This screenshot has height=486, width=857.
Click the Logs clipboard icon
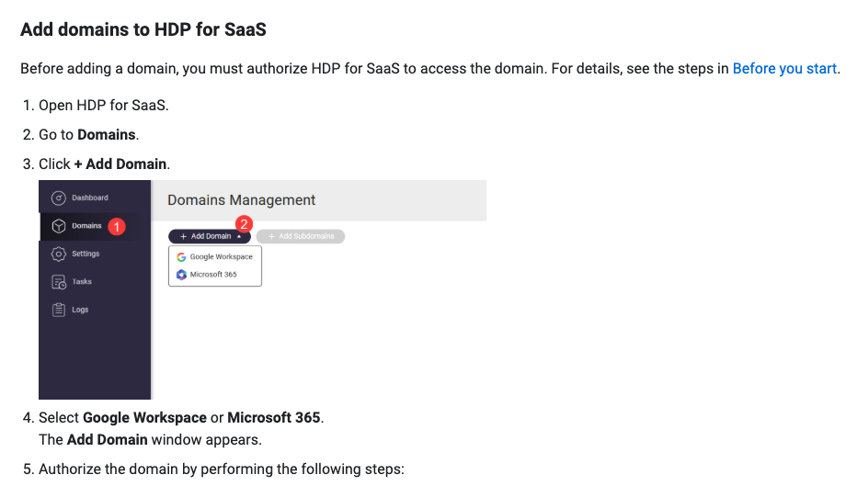(x=59, y=310)
